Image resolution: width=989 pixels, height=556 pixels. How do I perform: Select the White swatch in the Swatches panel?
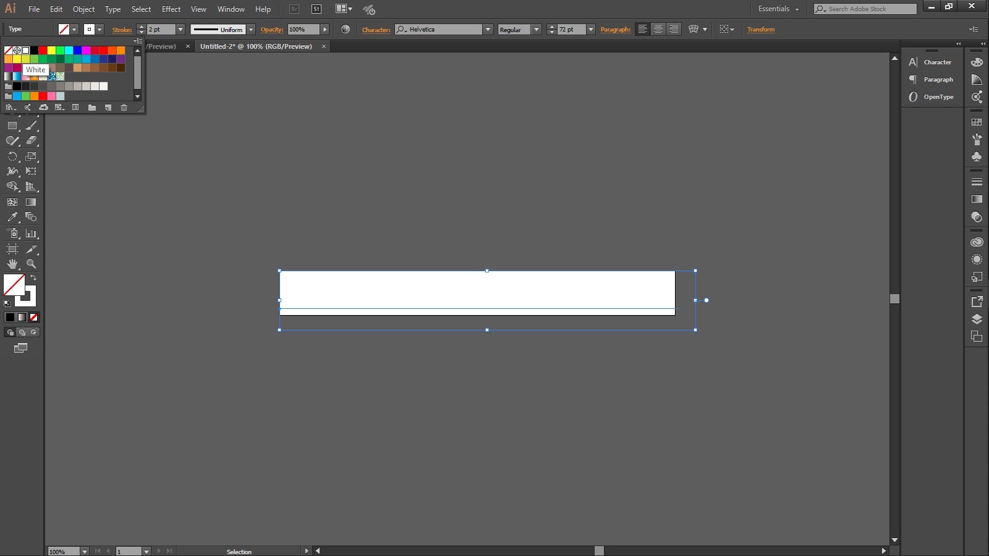[x=25, y=50]
